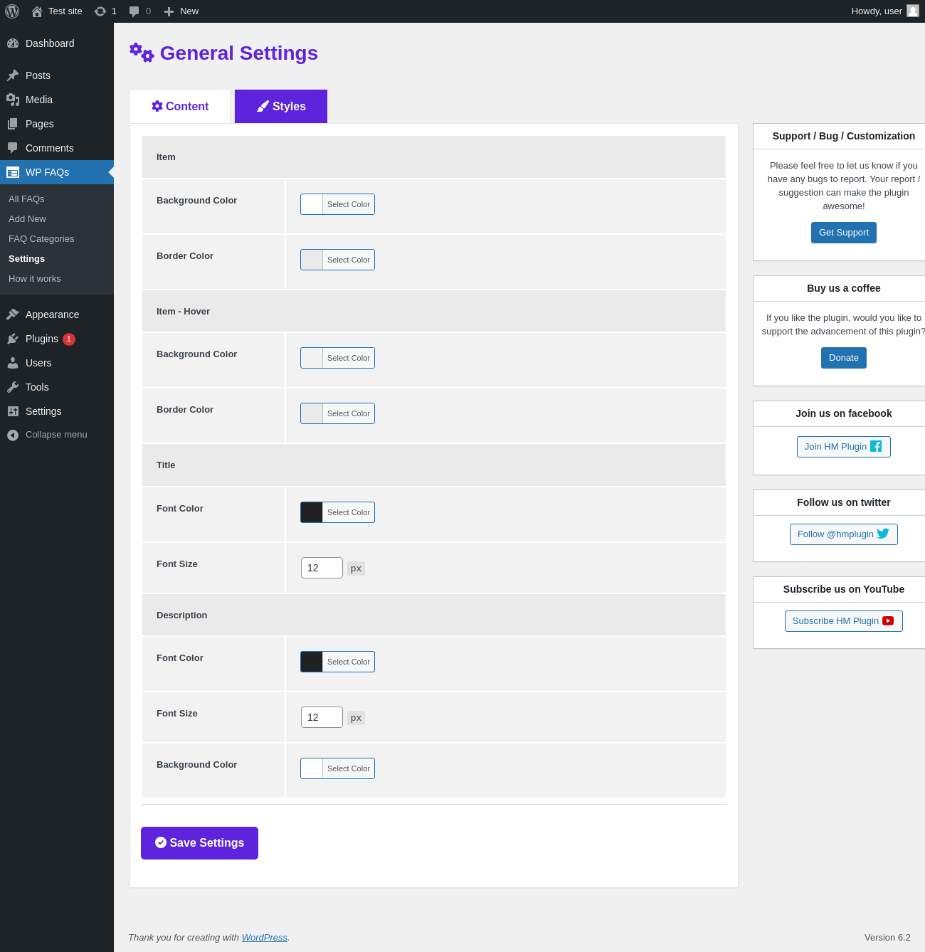Click Select Color for Description Background Color
Viewport: 925px width, 952px height.
349,768
